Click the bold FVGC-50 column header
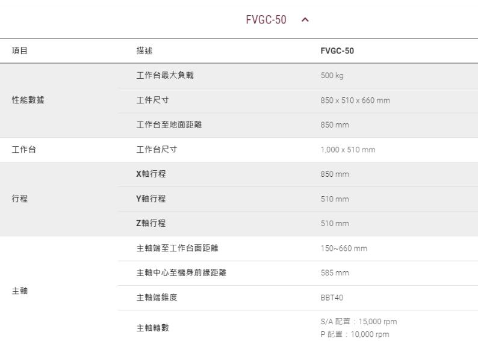478x341 pixels. point(337,51)
